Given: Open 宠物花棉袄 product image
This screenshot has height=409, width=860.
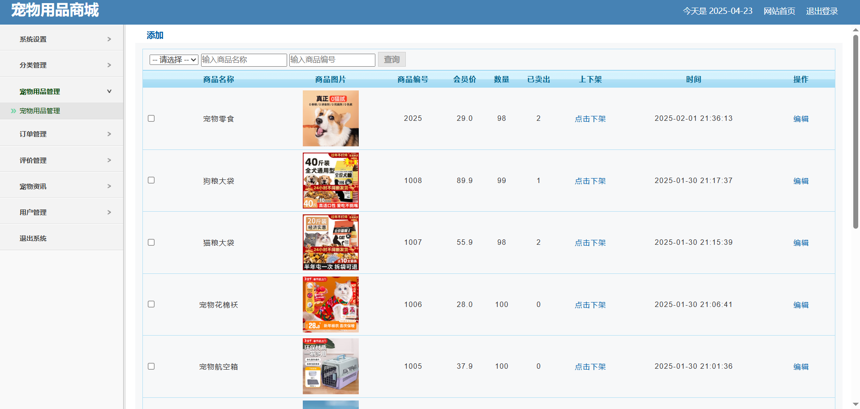Looking at the screenshot, I should [x=331, y=304].
